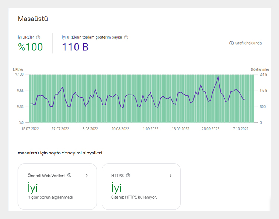Select the green %100 good URLs metric
The height and width of the screenshot is (219, 279).
click(x=30, y=47)
